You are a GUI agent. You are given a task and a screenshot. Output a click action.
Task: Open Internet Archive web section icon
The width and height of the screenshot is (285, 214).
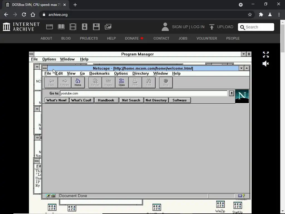click(x=50, y=27)
